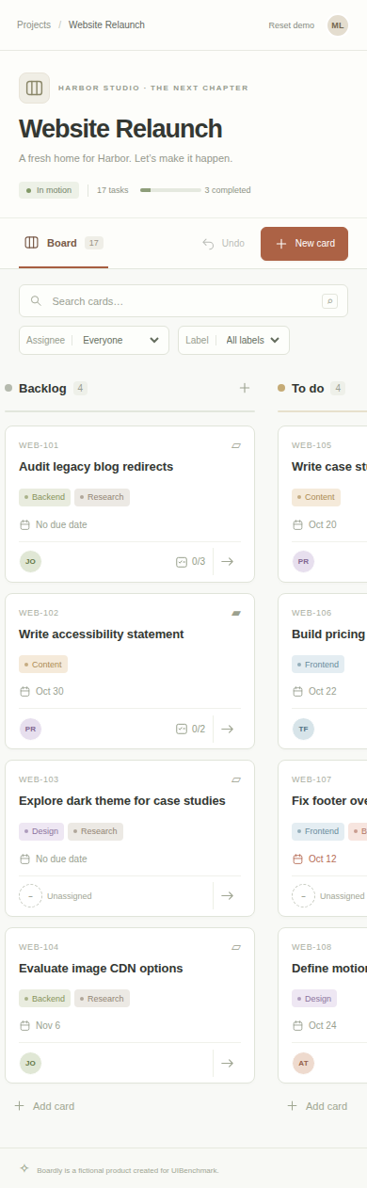Open card Audit legacy blog redirects

(96, 467)
